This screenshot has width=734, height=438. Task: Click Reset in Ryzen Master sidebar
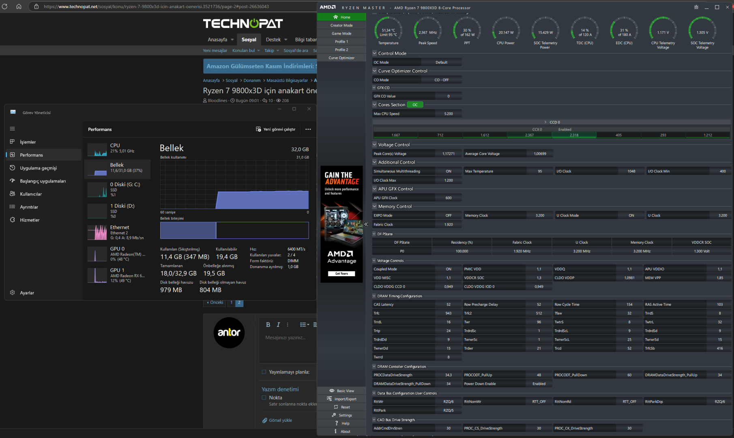341,407
